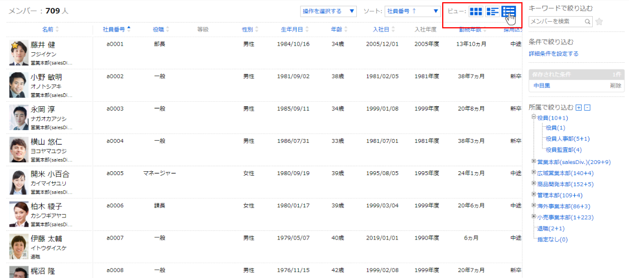Expand 海外事業本部 tree node
Image resolution: width=629 pixels, height=278 pixels.
pyautogui.click(x=534, y=206)
